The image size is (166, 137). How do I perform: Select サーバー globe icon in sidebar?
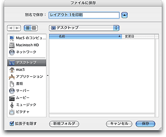point(12,91)
